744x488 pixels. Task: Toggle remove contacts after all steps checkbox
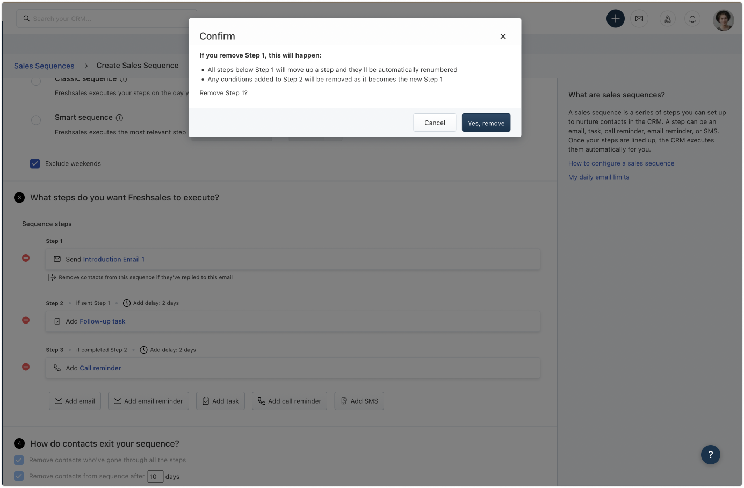tap(19, 460)
